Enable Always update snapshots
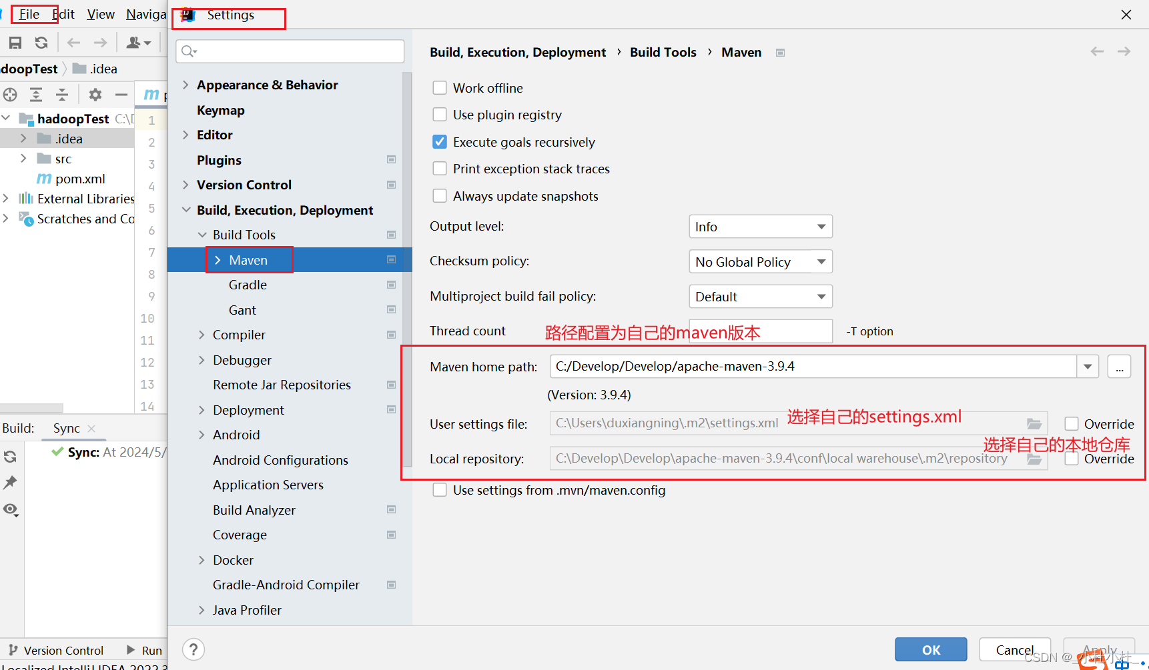Screen dimensions: 1149x670 click(x=440, y=196)
